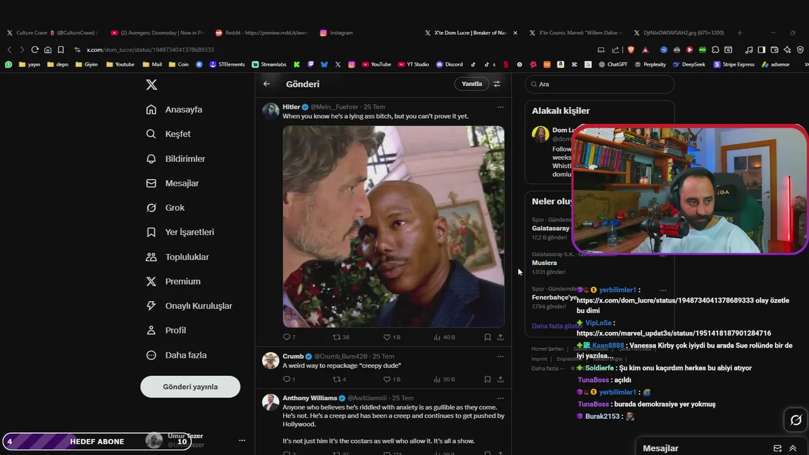Bookmark Hitler's post
Image resolution: width=809 pixels, height=455 pixels.
487,337
